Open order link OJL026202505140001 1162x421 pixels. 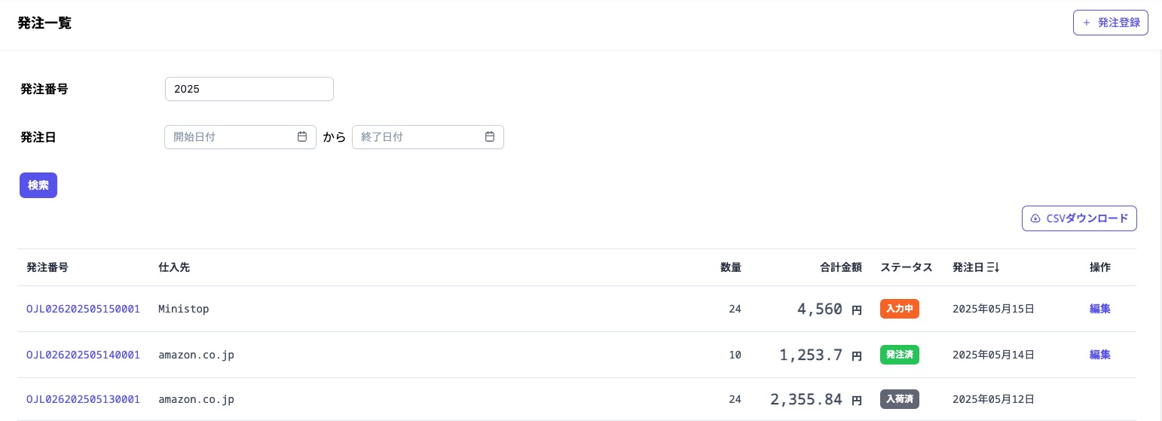(83, 355)
